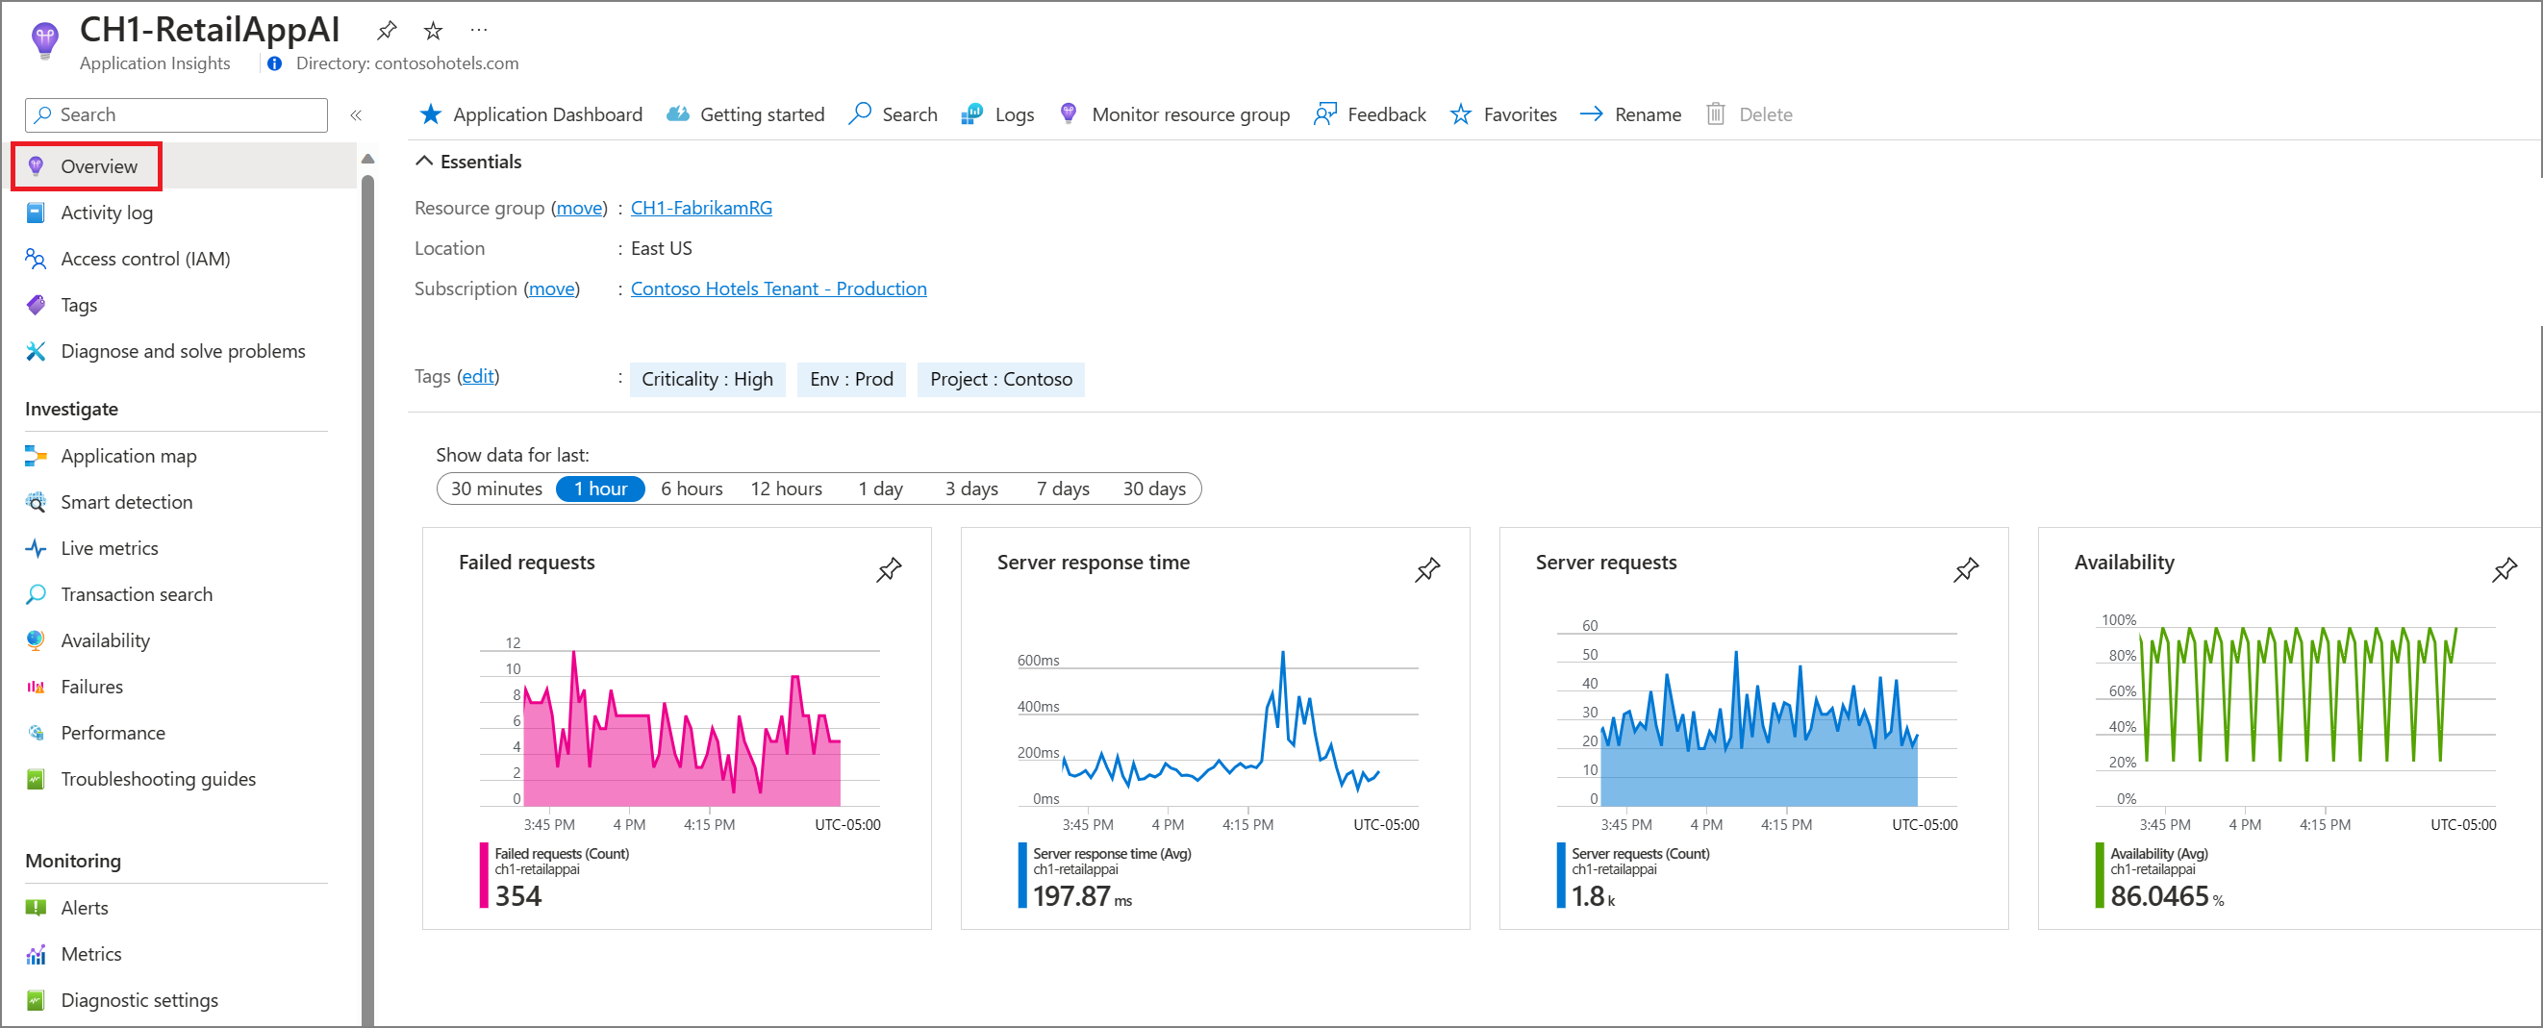Open the CH1-FabrikamRG resource group link
This screenshot has height=1028, width=2543.
point(701,208)
